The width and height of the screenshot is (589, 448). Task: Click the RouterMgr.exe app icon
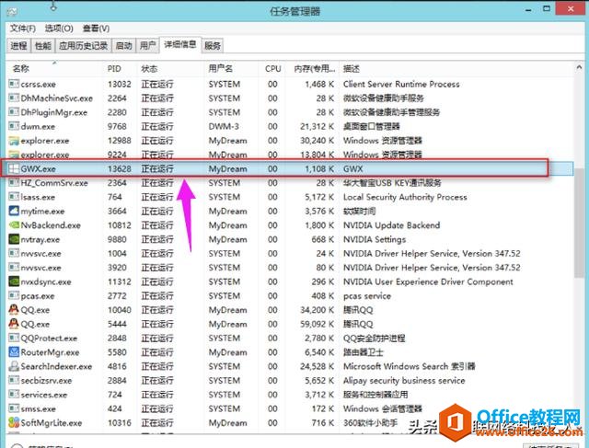pyautogui.click(x=14, y=352)
